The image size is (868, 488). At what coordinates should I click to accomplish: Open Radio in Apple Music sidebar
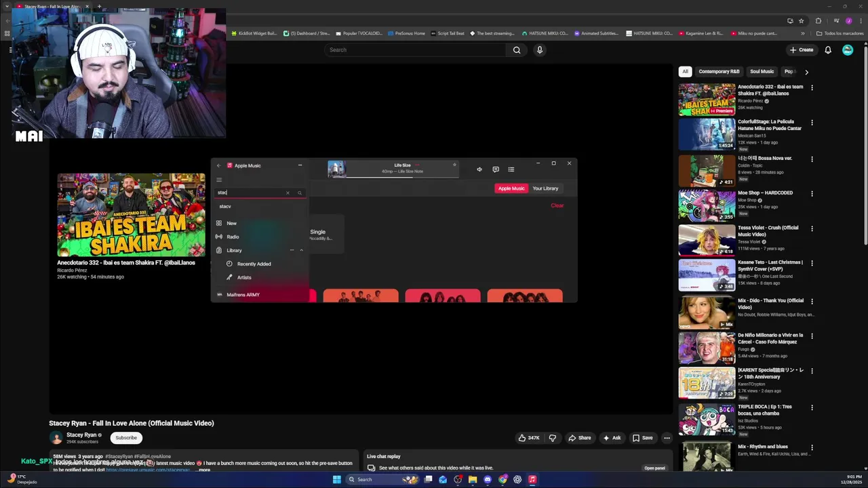(233, 237)
